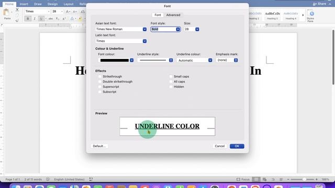This screenshot has width=335, height=188.
Task: Click the language English (United States)
Action: (x=69, y=180)
